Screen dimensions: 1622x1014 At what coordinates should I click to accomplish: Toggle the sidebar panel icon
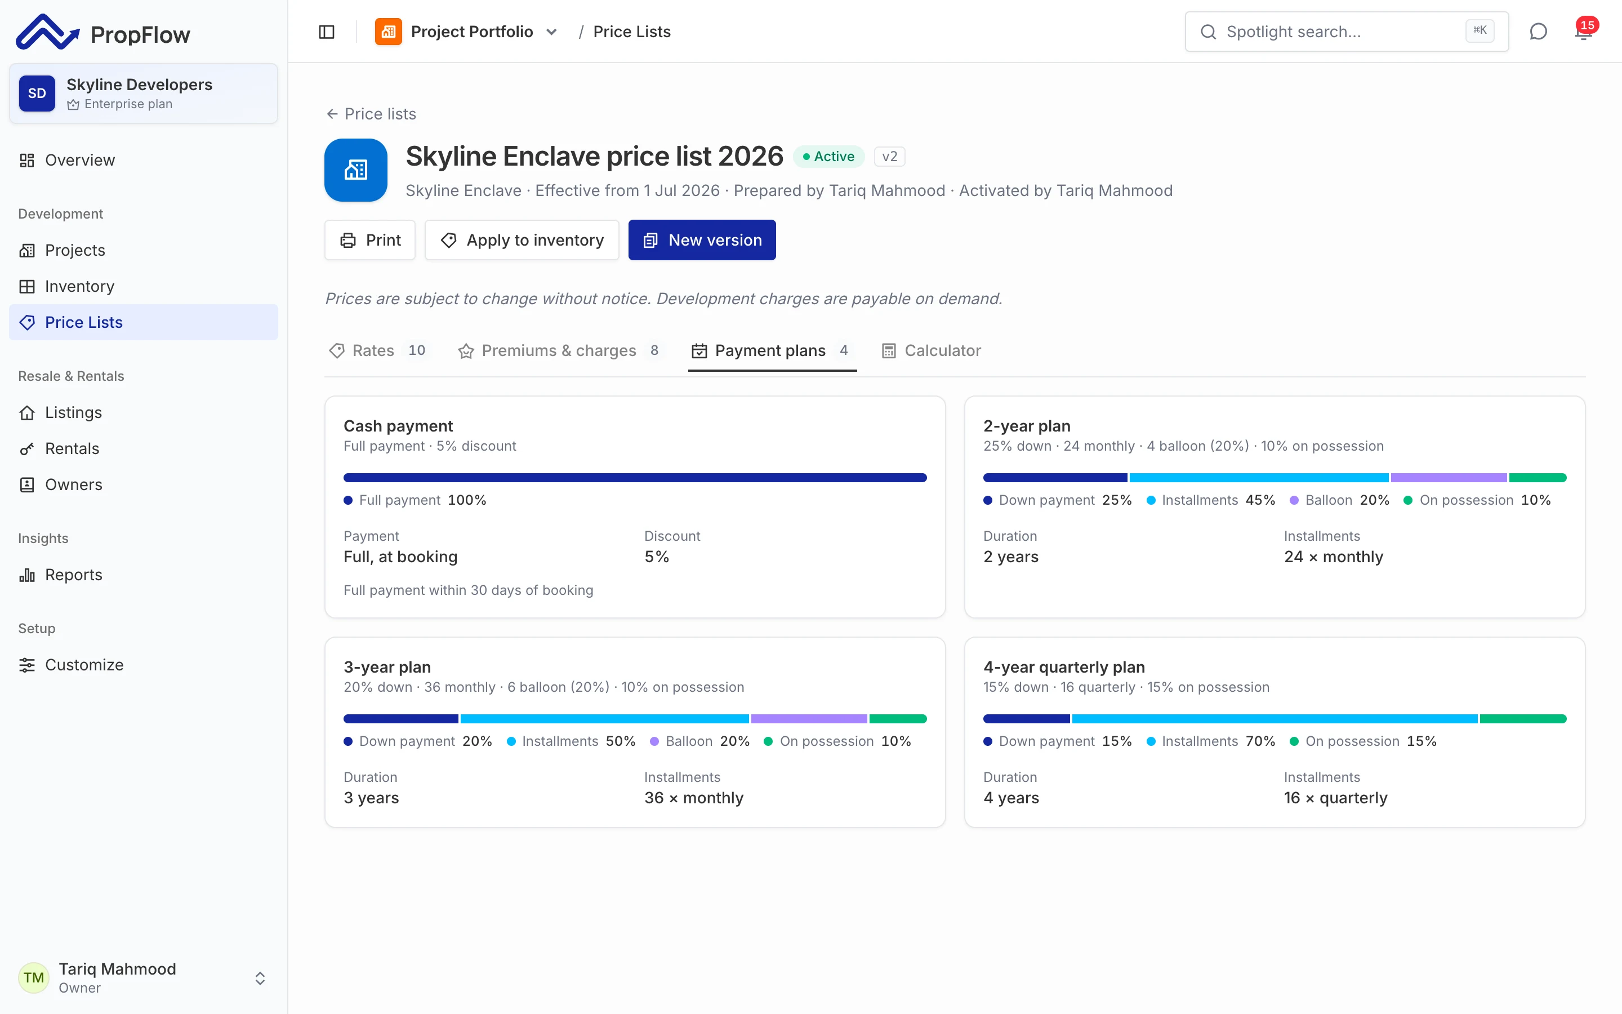click(327, 32)
